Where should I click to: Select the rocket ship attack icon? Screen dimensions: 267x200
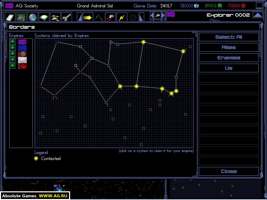[110, 17]
